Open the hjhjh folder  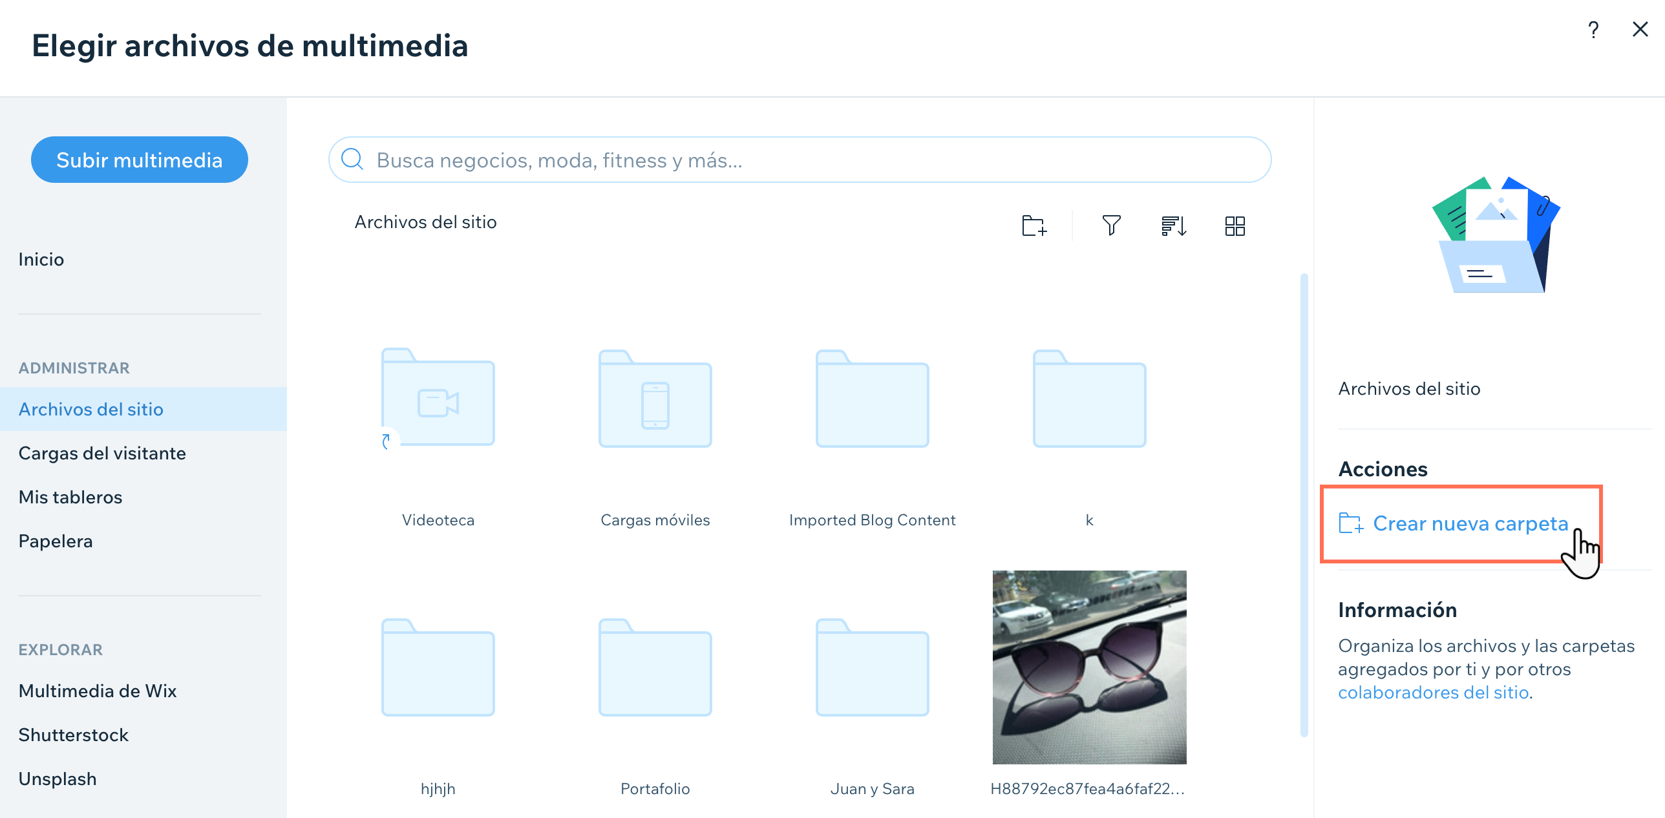(x=438, y=667)
